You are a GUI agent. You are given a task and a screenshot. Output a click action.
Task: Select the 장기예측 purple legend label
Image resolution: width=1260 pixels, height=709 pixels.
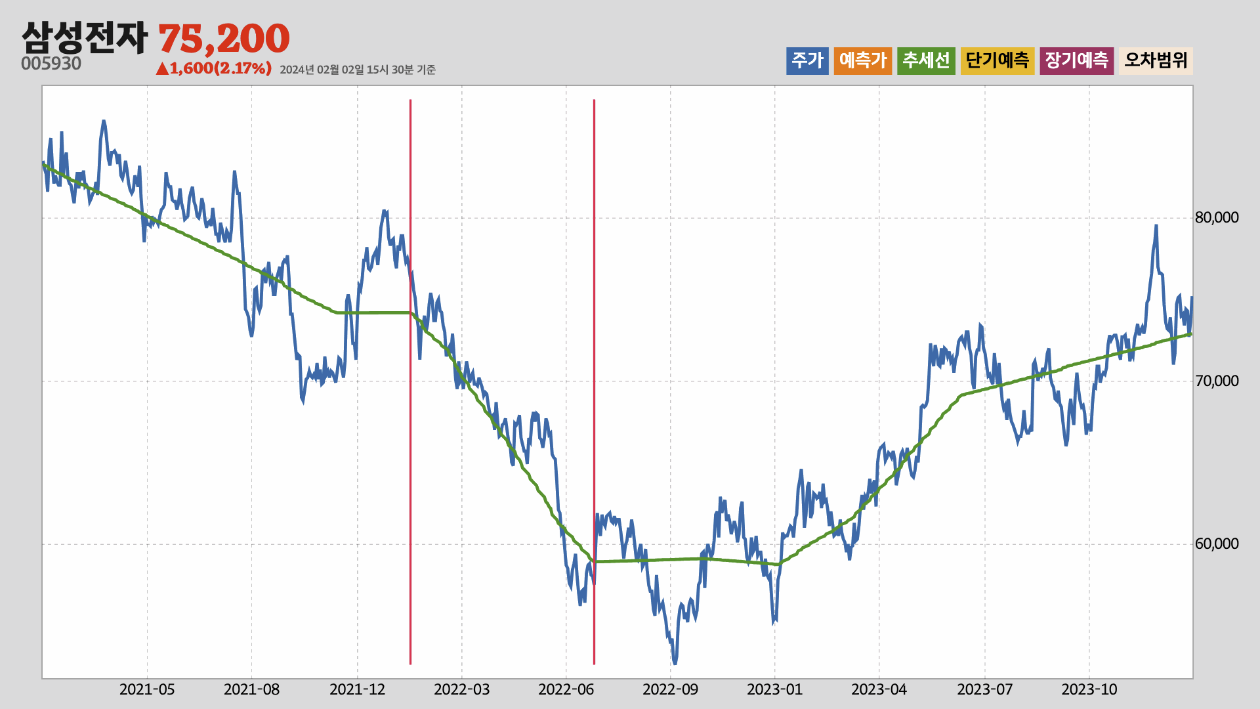1077,60
